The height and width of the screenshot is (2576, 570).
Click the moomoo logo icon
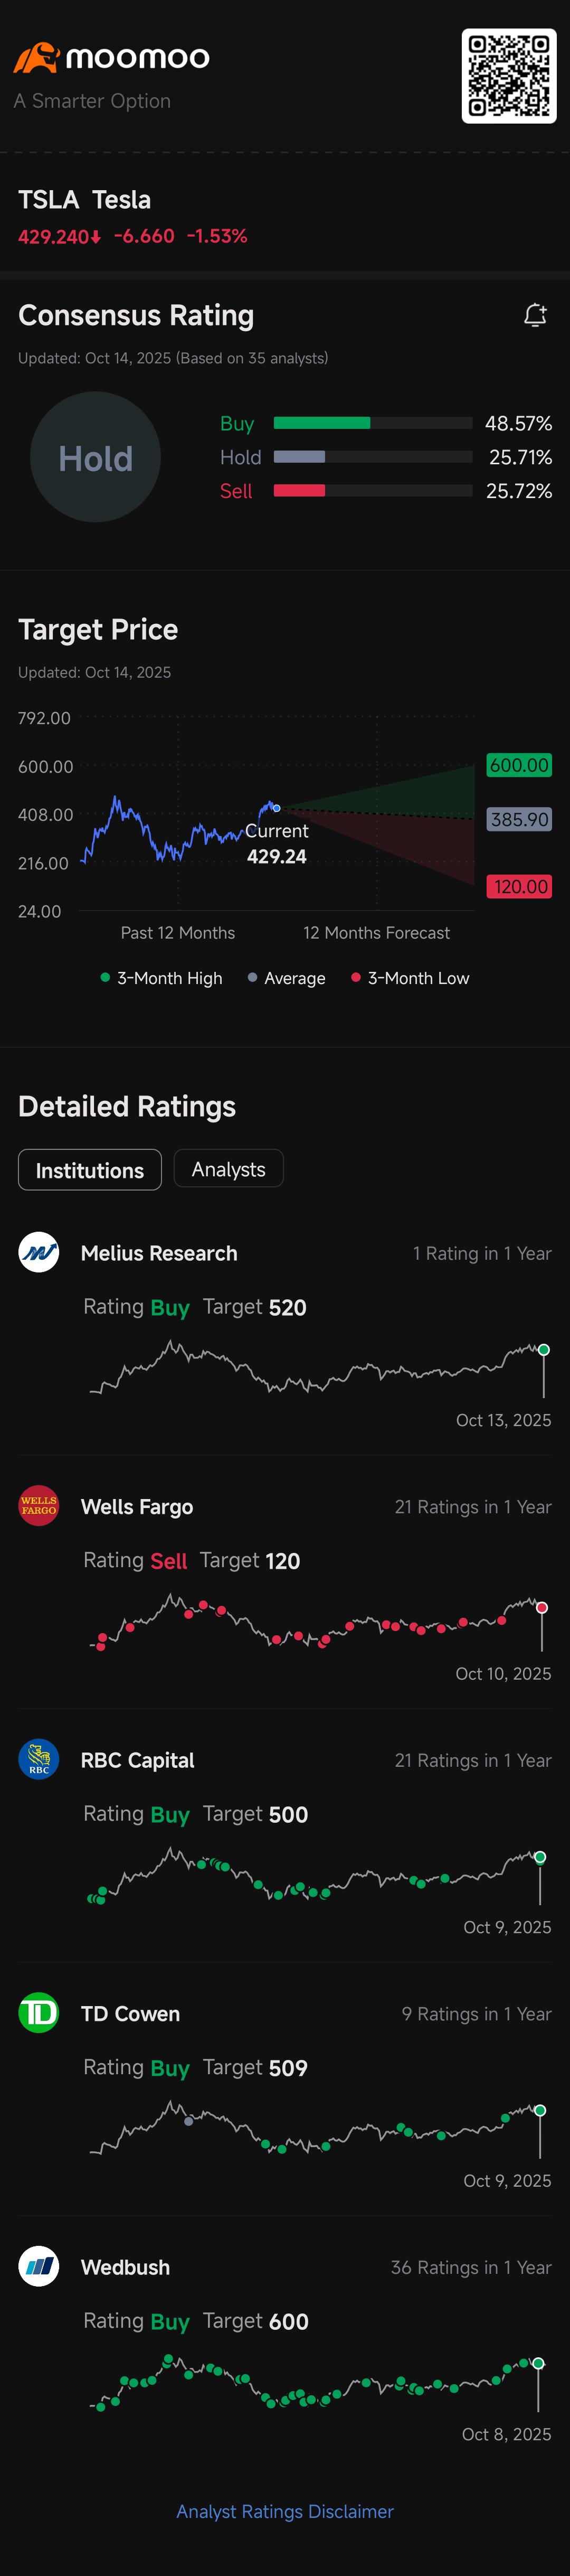(36, 58)
